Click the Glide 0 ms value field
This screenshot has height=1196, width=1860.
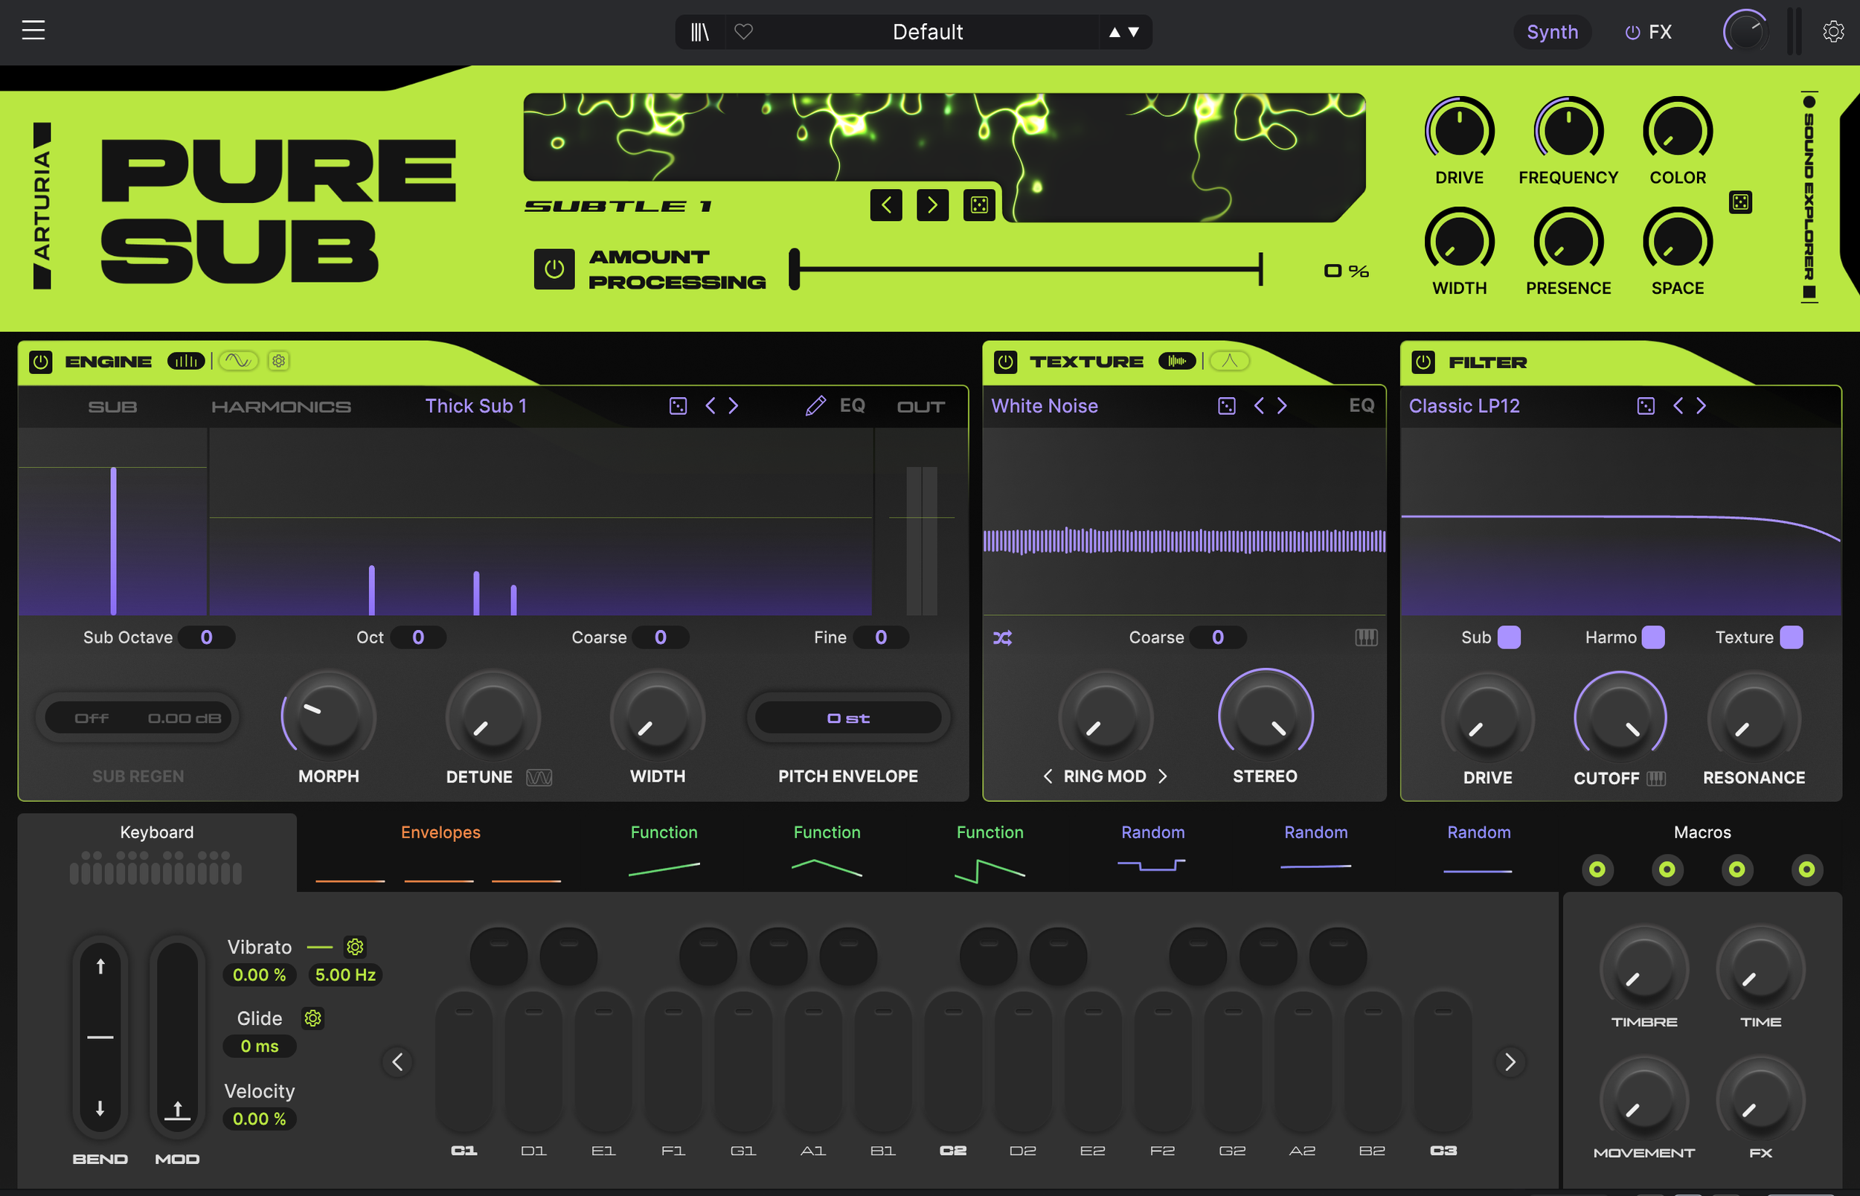click(x=260, y=1047)
